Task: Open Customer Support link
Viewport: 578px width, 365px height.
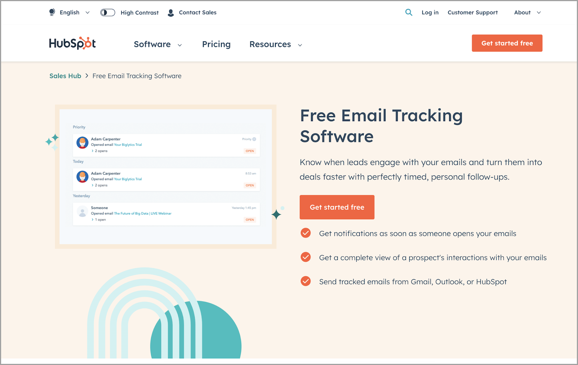Action: tap(473, 12)
